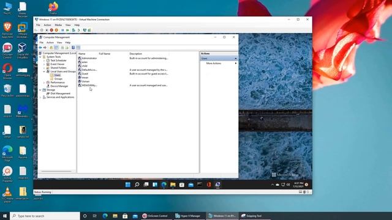Expand the Shared Folders tree node
The width and height of the screenshot is (392, 220).
coord(44,68)
